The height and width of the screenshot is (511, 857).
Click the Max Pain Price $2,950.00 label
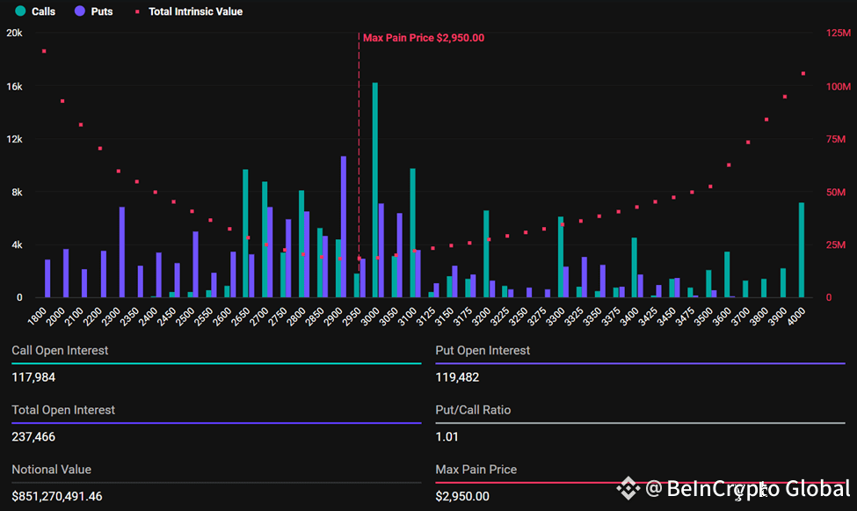[x=424, y=38]
